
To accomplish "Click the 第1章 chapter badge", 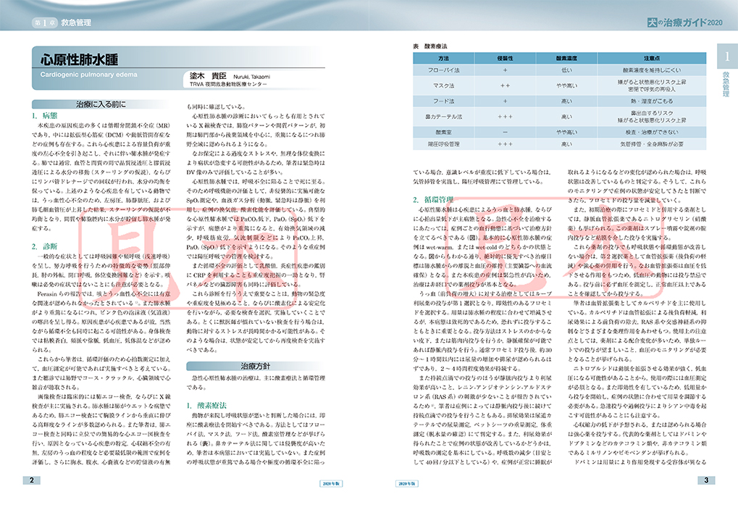I will pyautogui.click(x=43, y=23).
